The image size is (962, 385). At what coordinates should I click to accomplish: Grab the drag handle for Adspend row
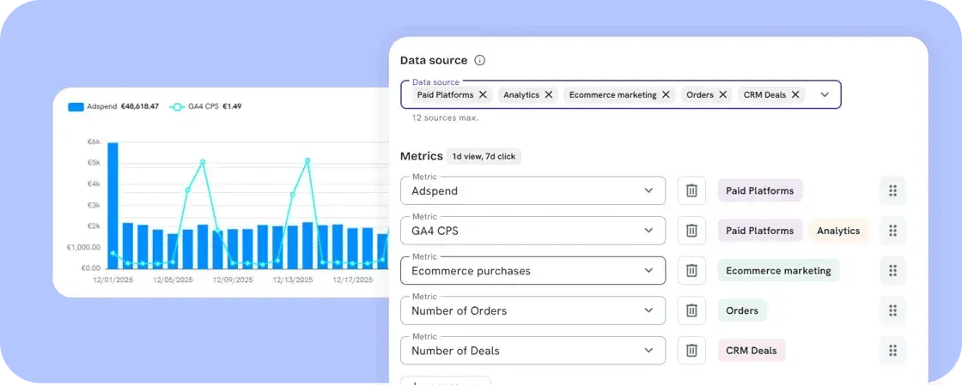pos(892,191)
